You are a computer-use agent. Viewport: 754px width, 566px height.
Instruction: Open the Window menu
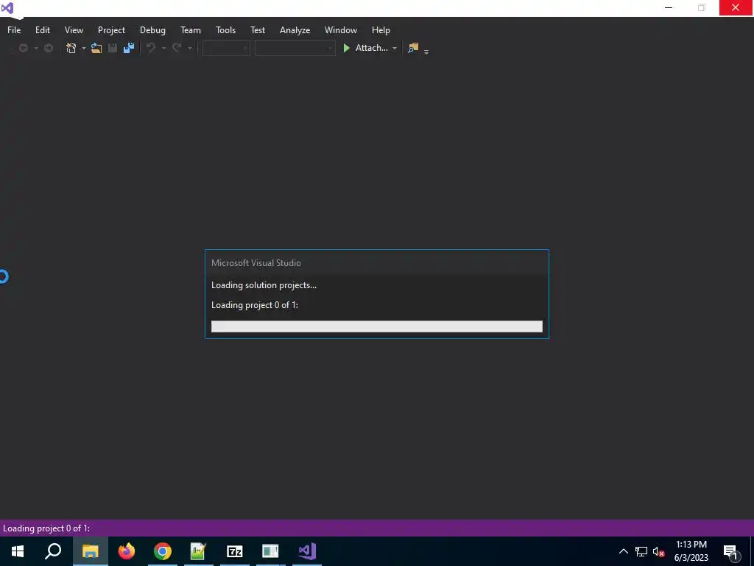pyautogui.click(x=340, y=29)
